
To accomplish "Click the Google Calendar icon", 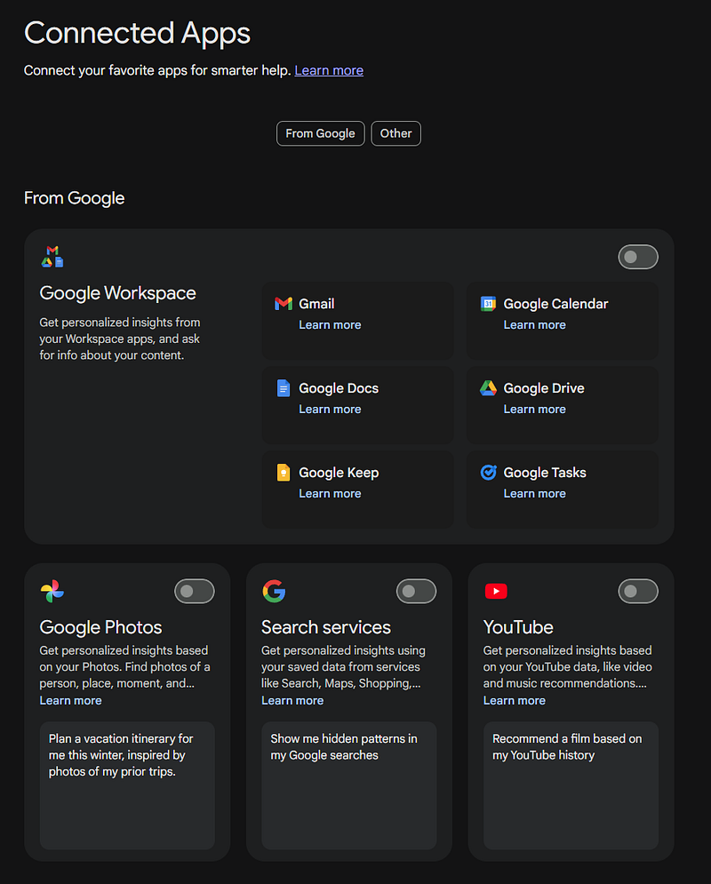I will (x=488, y=304).
